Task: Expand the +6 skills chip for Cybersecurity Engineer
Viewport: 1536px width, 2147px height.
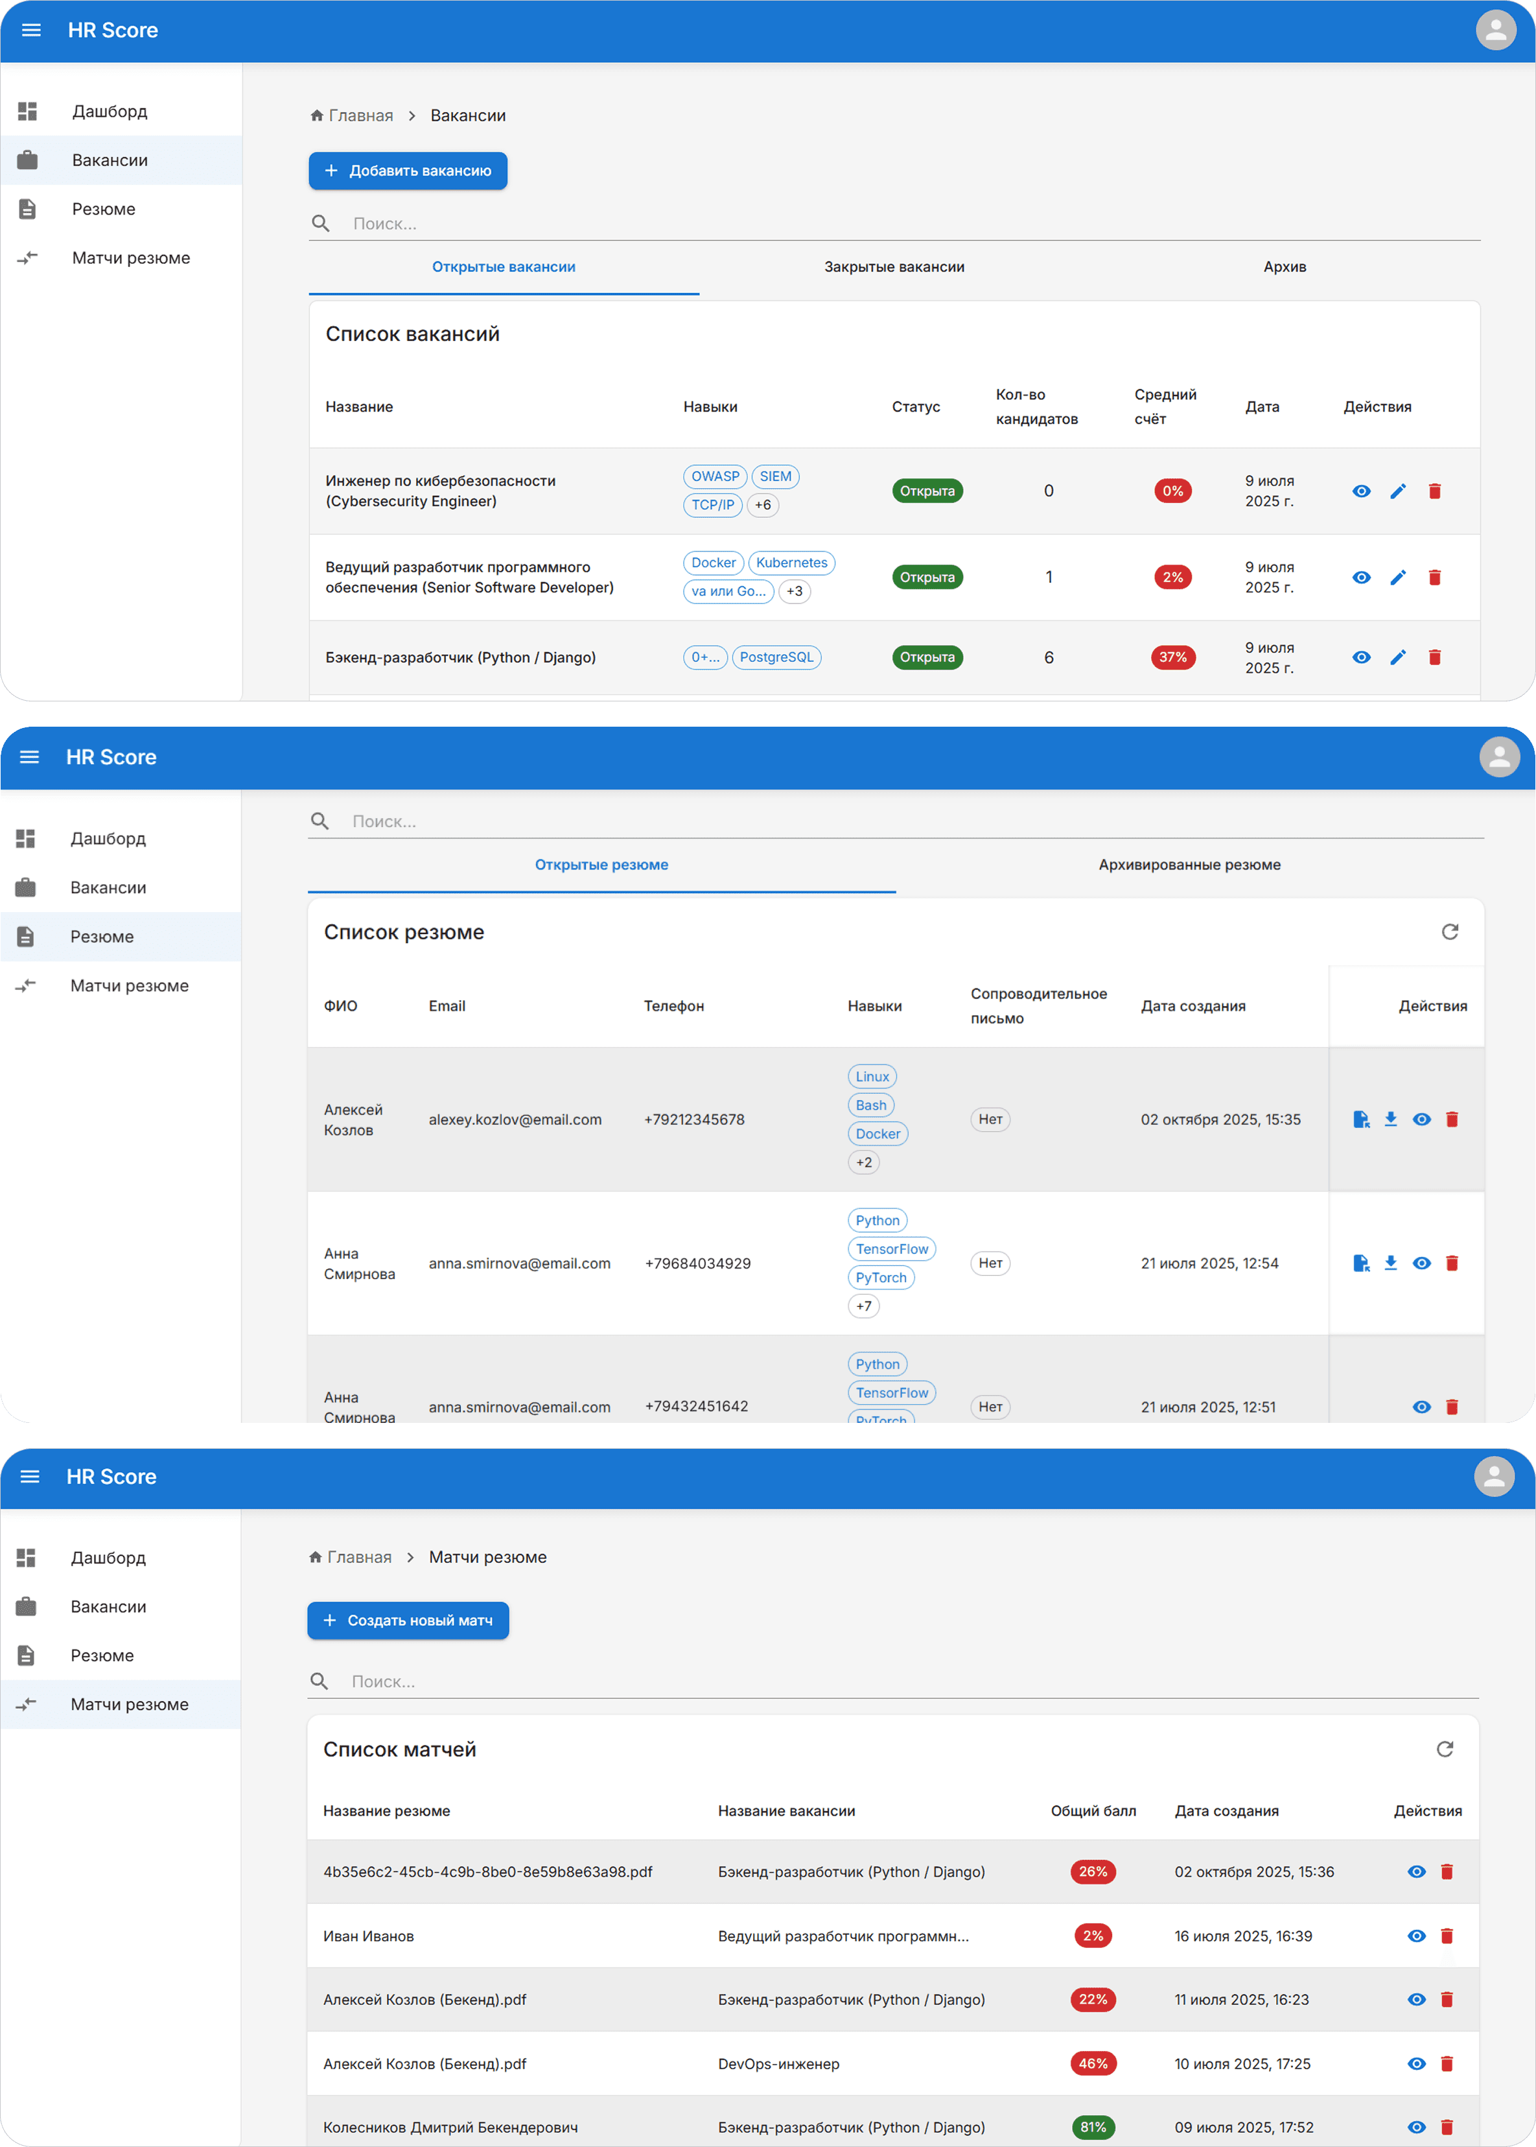Action: (762, 505)
